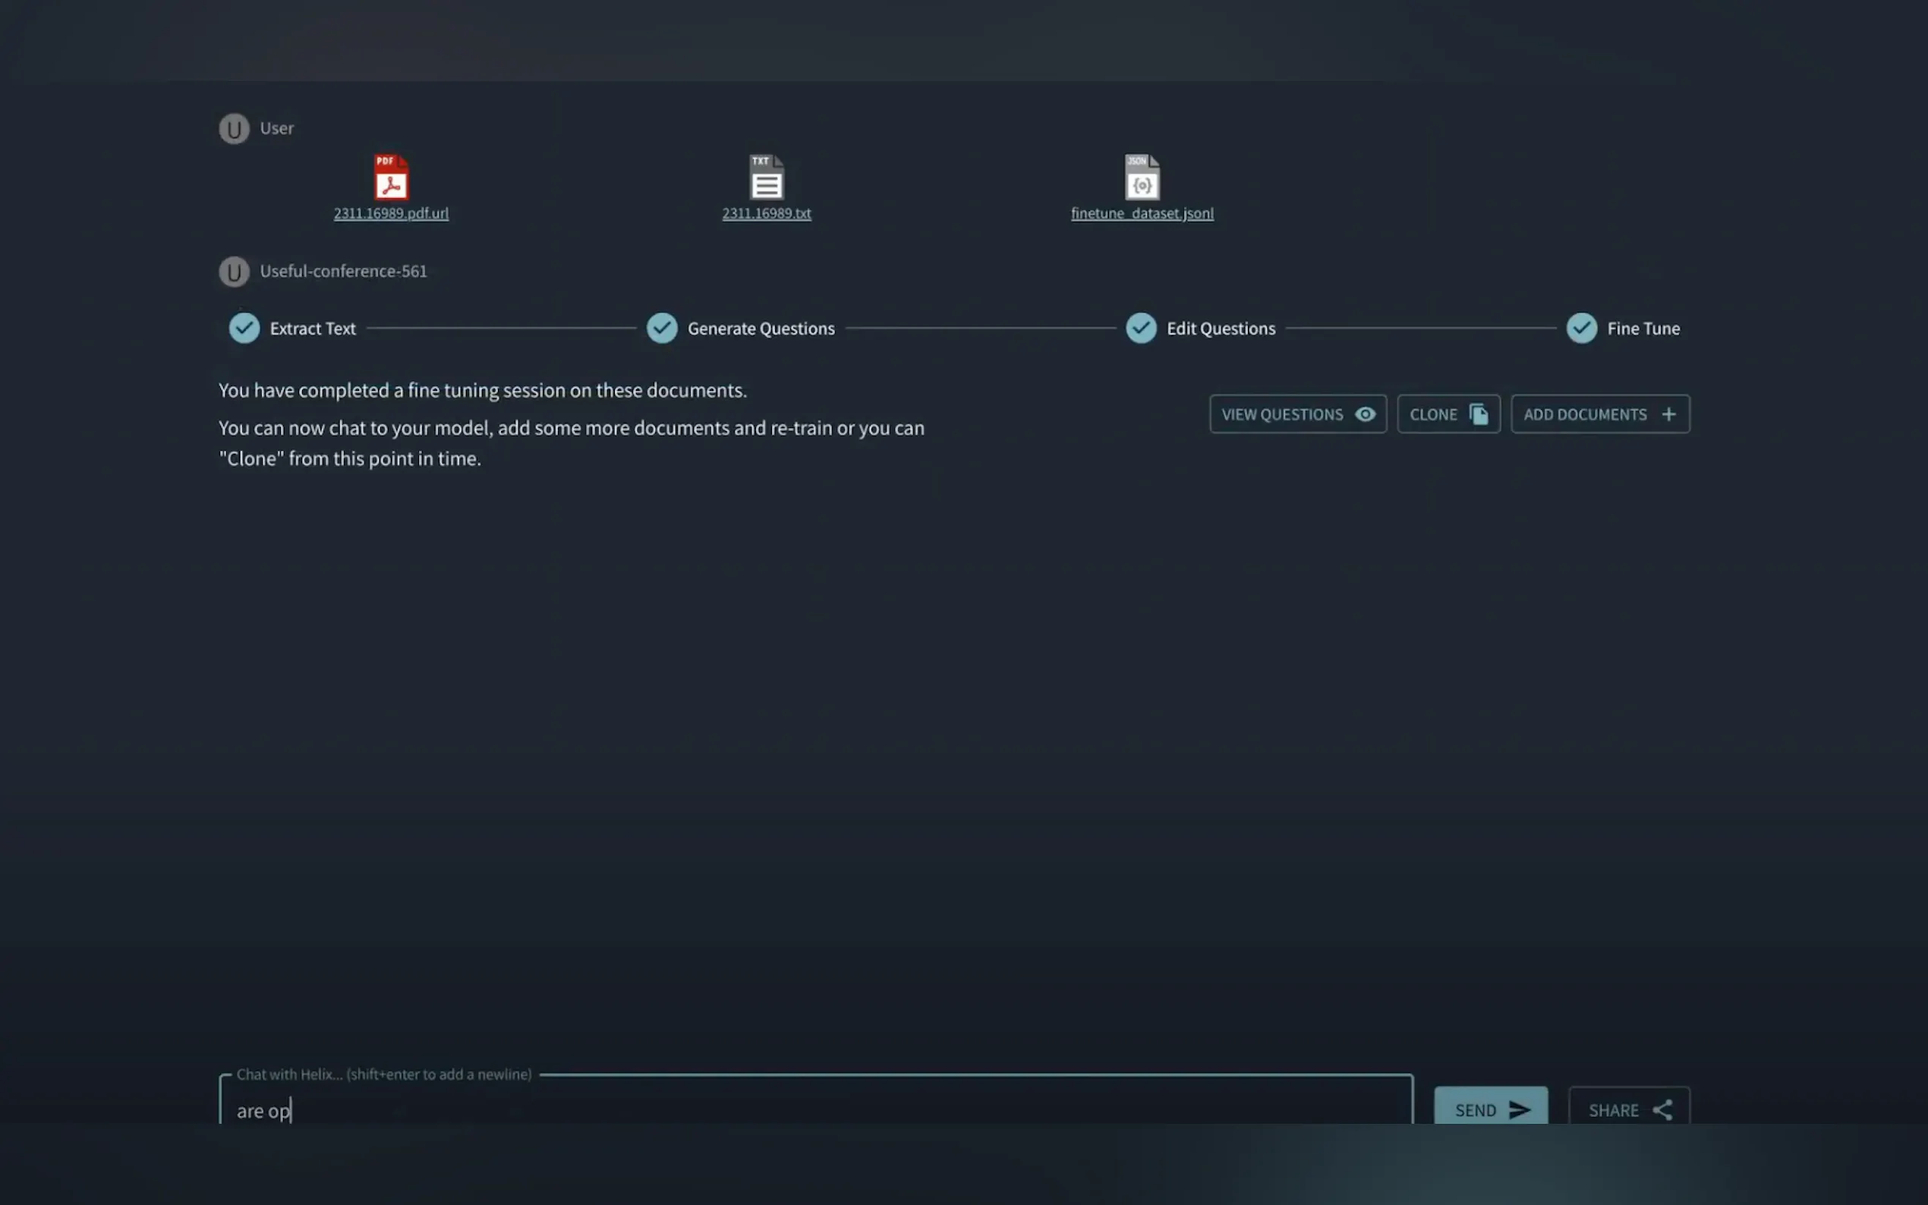Click the share network icon

coord(1662,1109)
